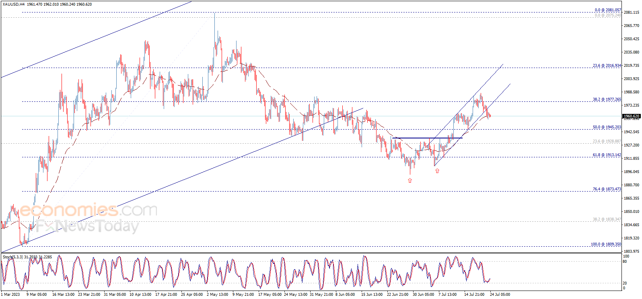The image size is (642, 299).
Task: Click the 2065.770 price axis label
Action: click(x=632, y=26)
